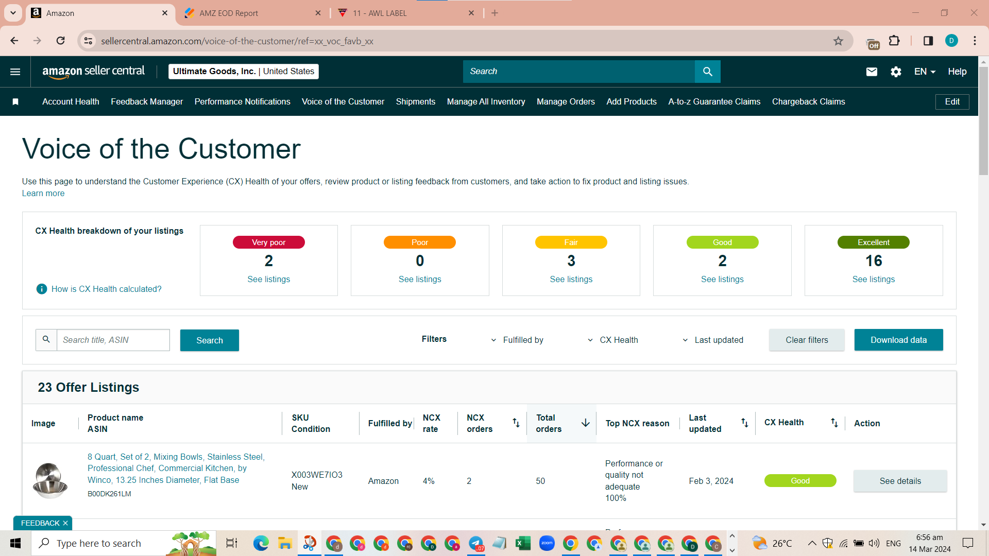989x556 pixels.
Task: Select Manage All Inventory menu item
Action: (x=486, y=102)
